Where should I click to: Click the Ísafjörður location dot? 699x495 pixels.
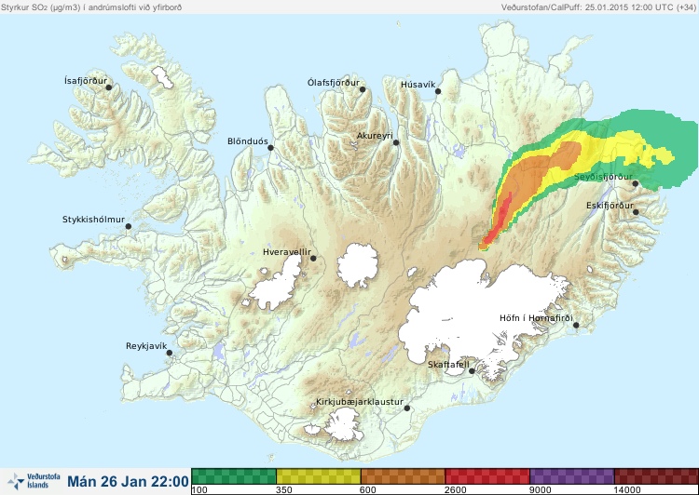tap(108, 87)
